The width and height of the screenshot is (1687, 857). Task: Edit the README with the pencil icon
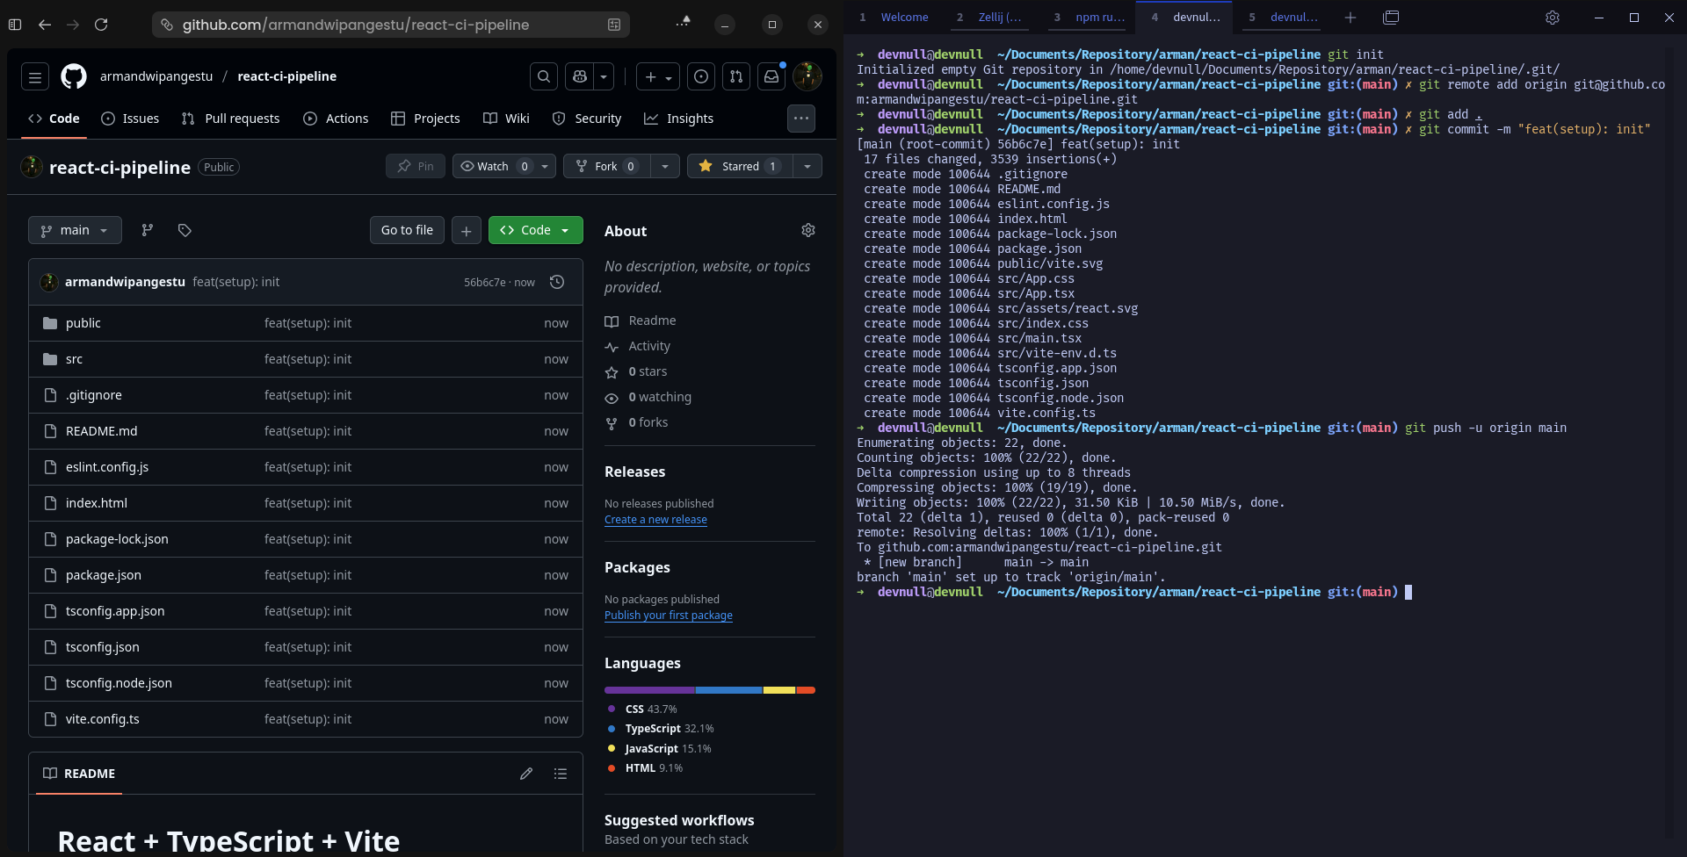point(526,774)
